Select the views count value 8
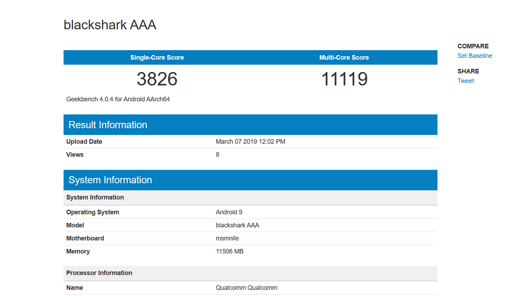Viewport: 530px width, 298px height. [218, 155]
